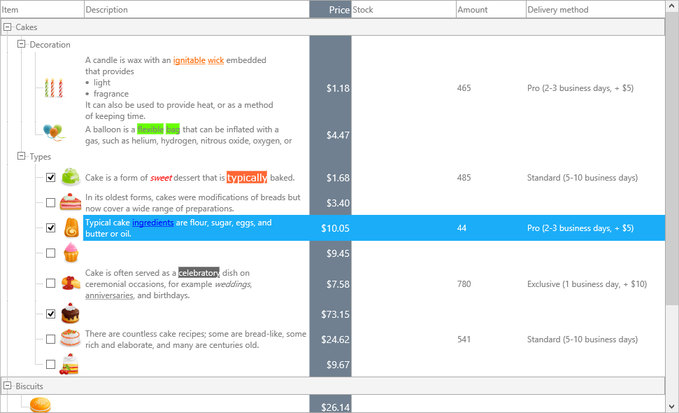
Task: Select the green cake icon
Action: tap(71, 177)
